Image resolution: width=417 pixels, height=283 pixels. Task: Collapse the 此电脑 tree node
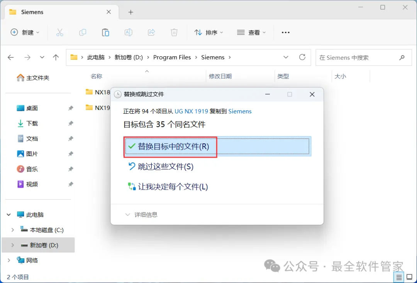point(9,214)
